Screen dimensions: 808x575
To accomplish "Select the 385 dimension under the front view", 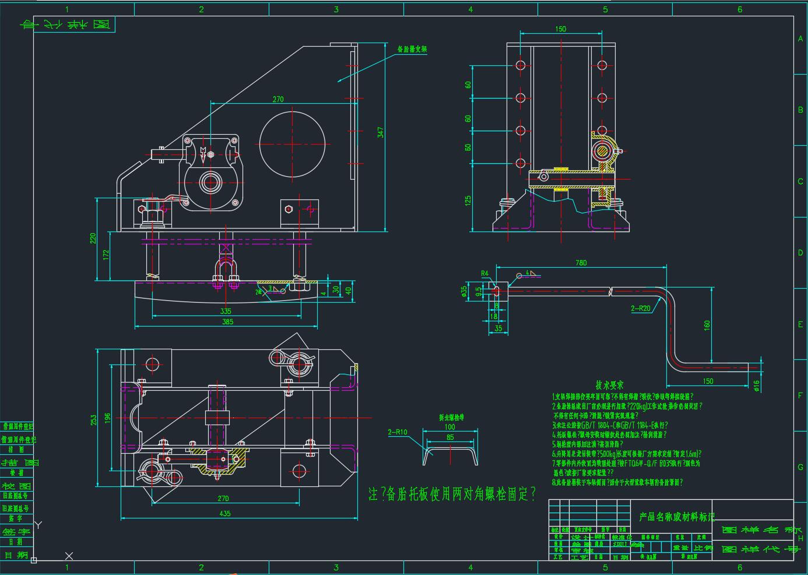I will (x=227, y=321).
